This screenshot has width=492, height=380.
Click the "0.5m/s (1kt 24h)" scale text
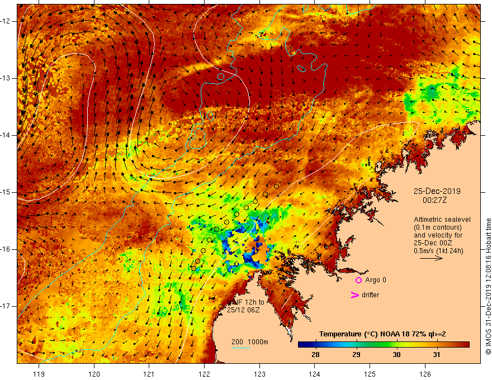tap(438, 251)
